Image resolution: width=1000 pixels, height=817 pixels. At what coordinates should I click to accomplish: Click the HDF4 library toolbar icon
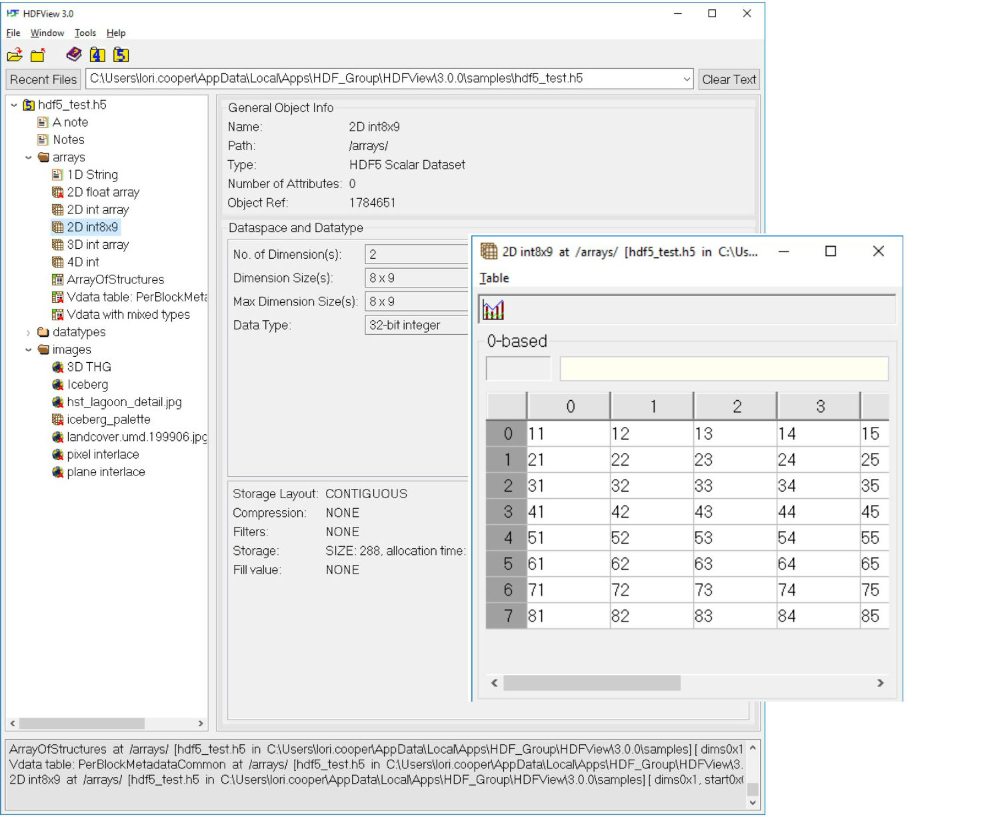pyautogui.click(x=97, y=55)
